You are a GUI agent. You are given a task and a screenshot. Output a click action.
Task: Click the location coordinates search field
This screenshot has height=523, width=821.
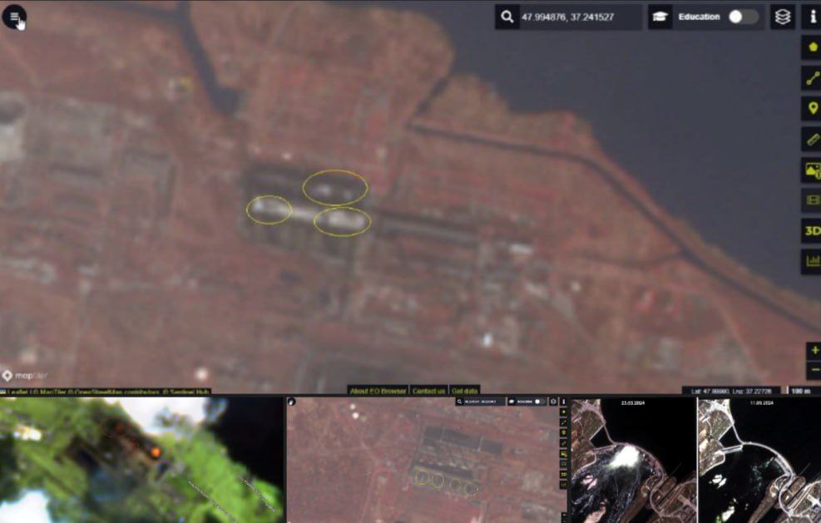pyautogui.click(x=578, y=17)
